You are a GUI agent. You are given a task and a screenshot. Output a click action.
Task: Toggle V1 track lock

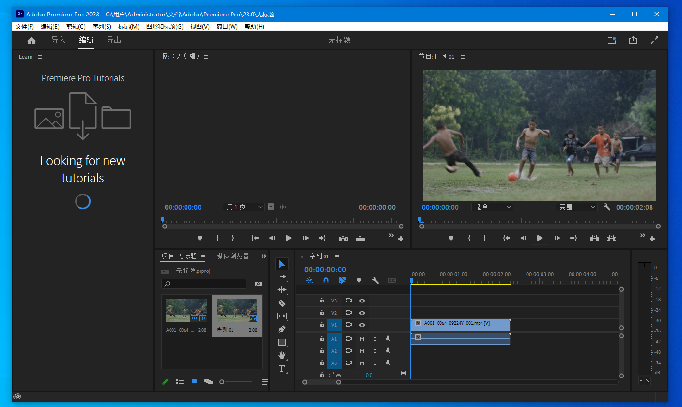click(x=322, y=325)
